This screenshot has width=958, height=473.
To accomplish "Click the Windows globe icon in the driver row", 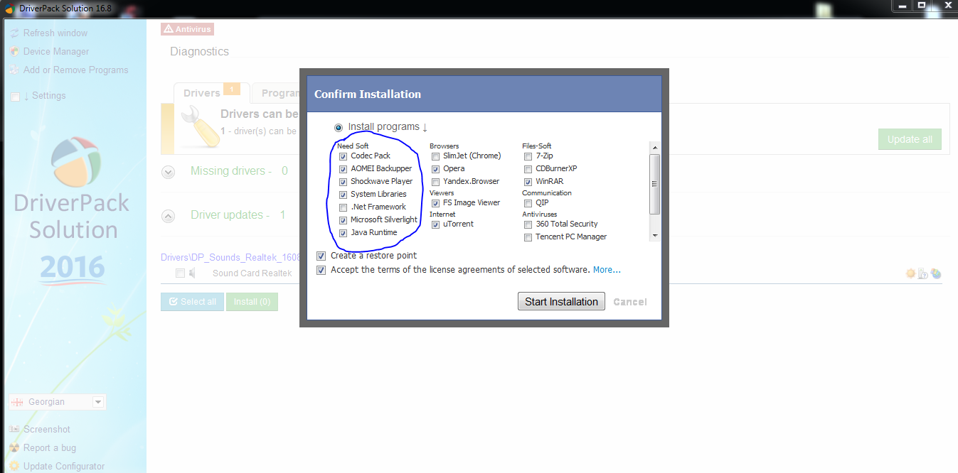I will pyautogui.click(x=936, y=273).
